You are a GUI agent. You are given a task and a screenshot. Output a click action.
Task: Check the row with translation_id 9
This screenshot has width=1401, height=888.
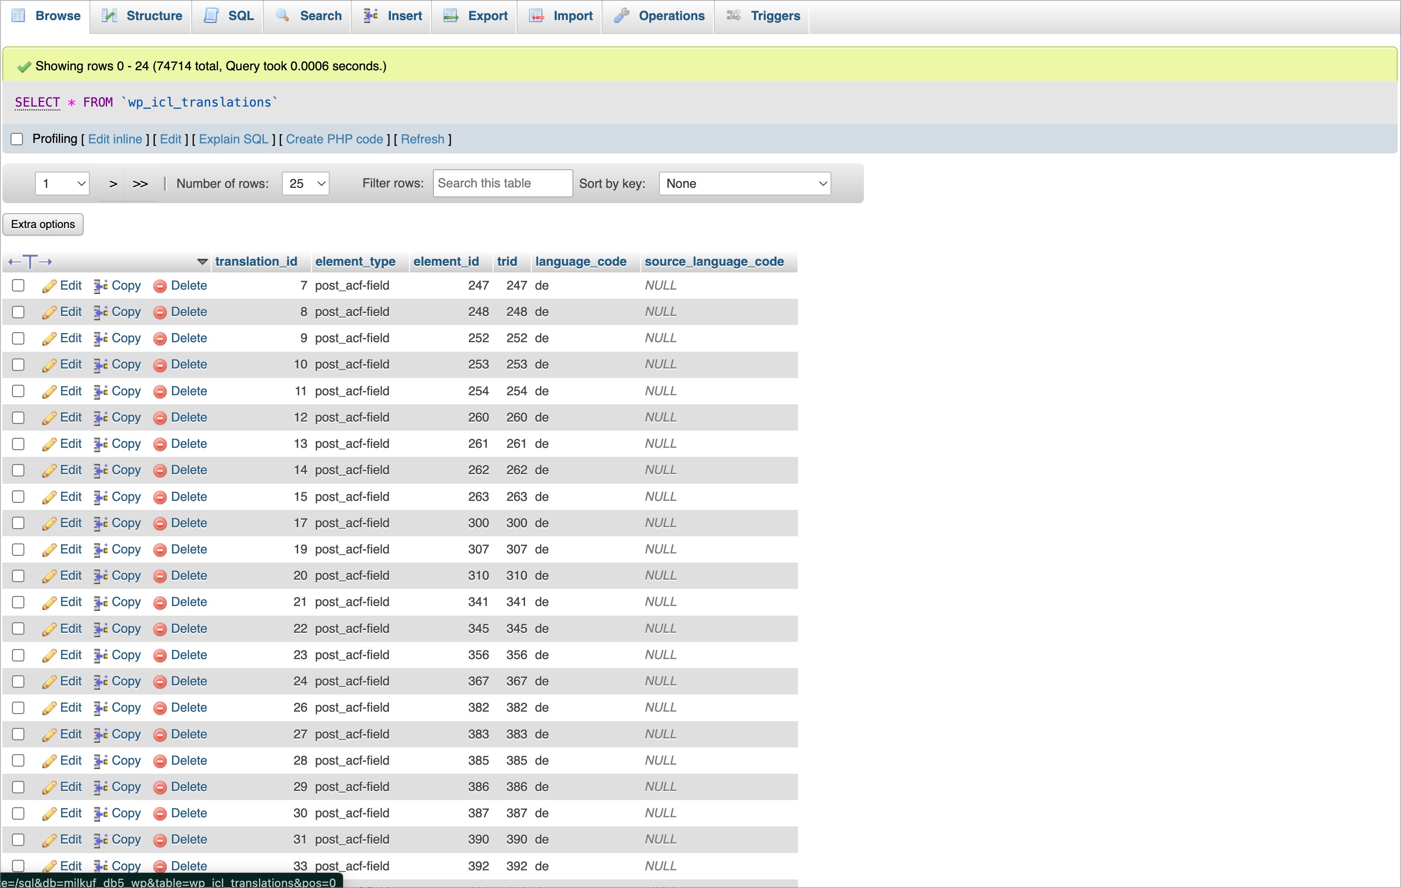click(x=18, y=338)
